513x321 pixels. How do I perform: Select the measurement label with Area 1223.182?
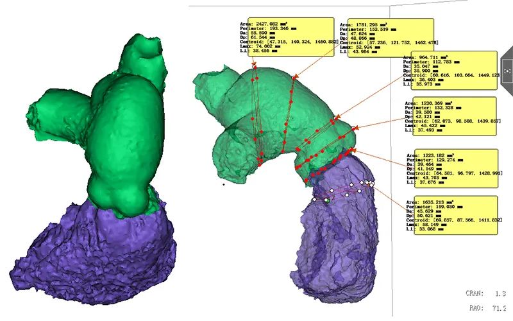(x=453, y=168)
